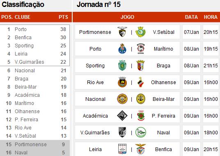
Task: Select Benfica in the classification list
Action: pos(23,38)
